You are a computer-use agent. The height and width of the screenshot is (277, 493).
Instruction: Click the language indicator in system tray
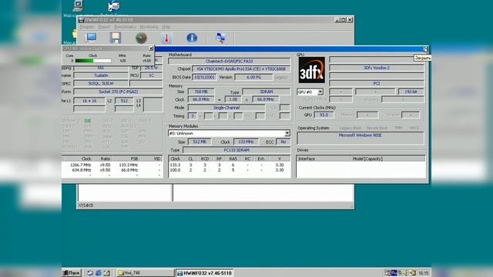click(x=394, y=273)
